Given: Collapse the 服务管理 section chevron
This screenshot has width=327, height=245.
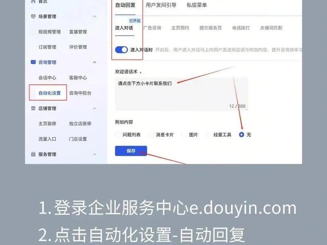Looking at the screenshot, I should coord(94,154).
